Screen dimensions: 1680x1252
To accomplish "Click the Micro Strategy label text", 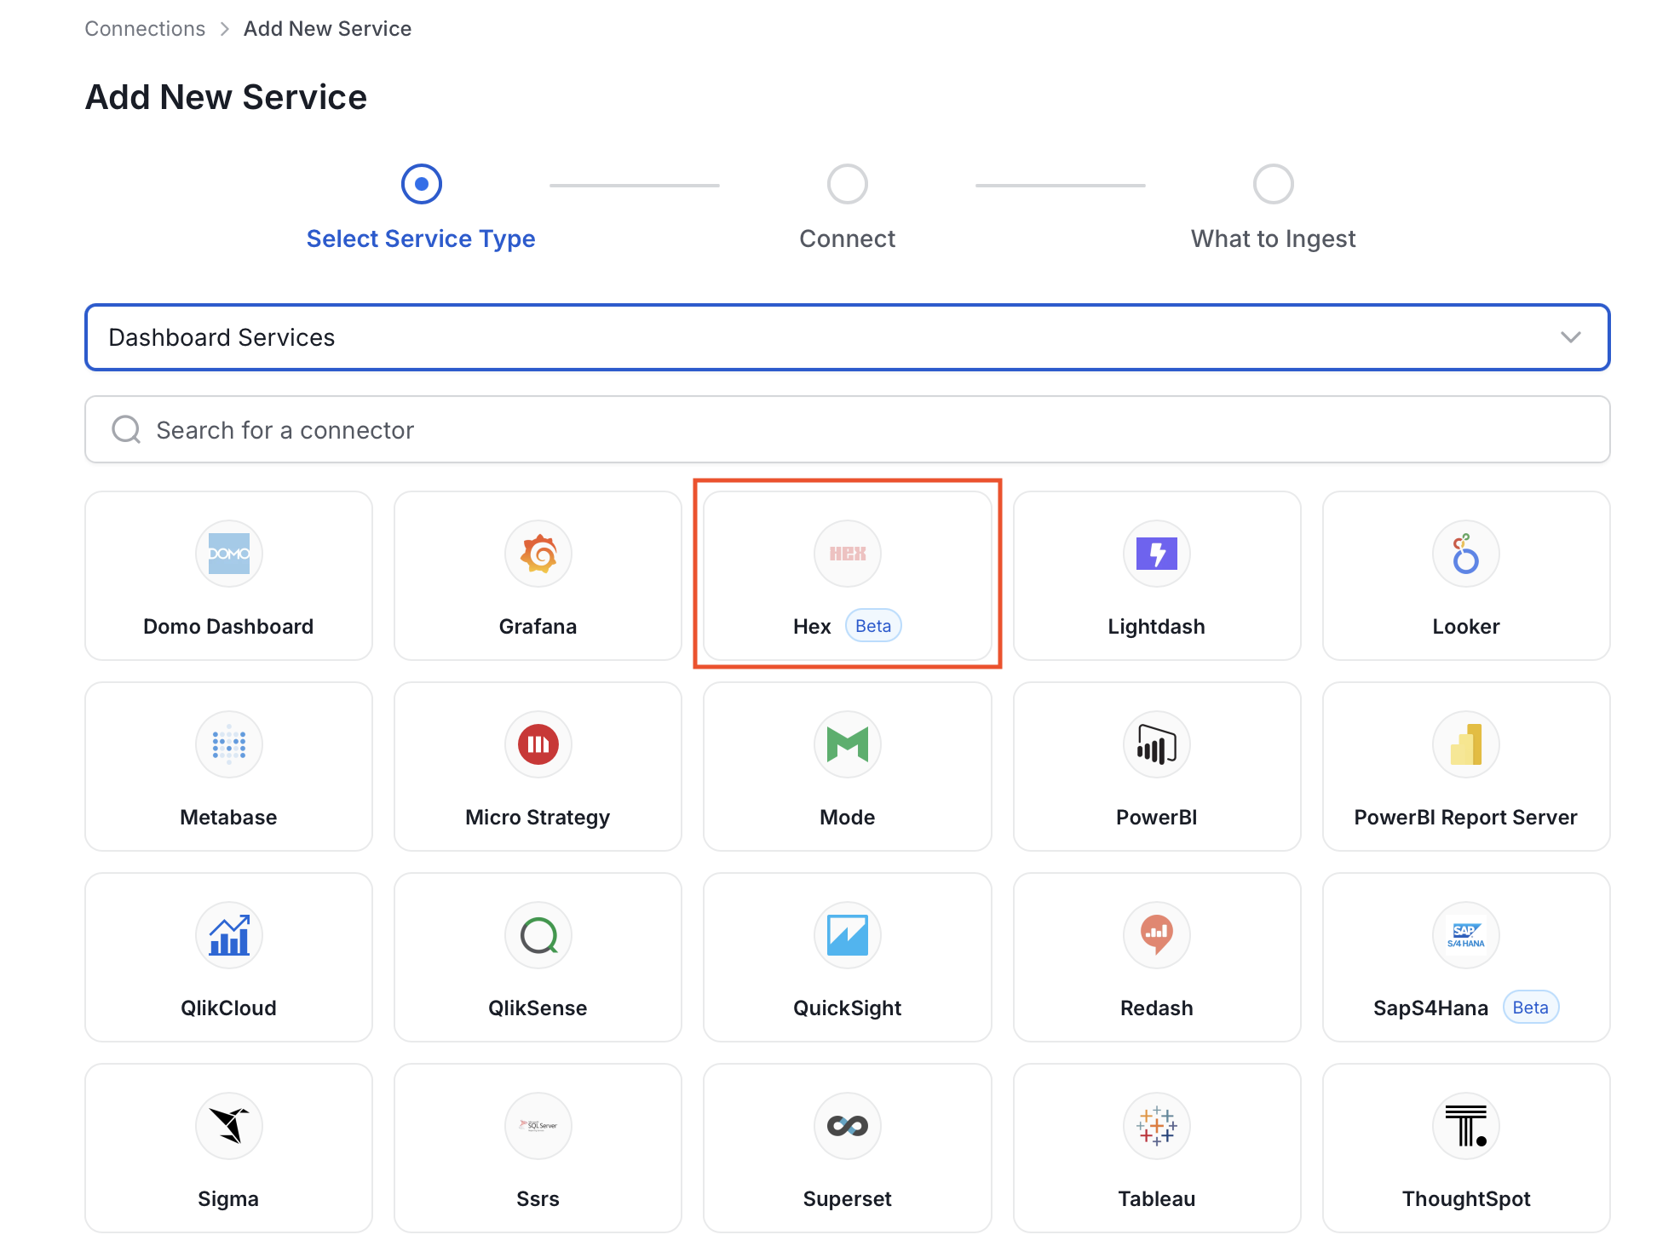I will (x=538, y=818).
